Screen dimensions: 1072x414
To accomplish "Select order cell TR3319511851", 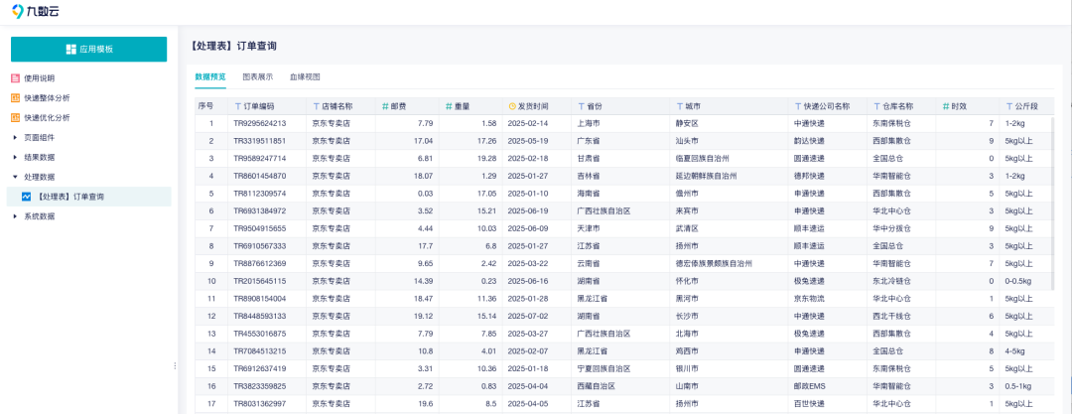I will click(x=260, y=141).
